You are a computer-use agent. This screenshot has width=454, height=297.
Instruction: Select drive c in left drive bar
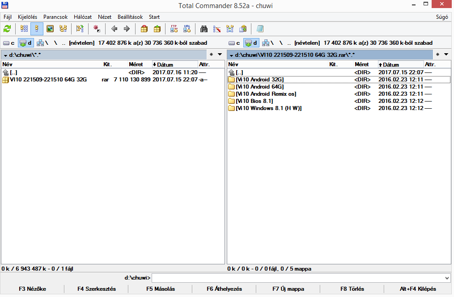coord(8,43)
